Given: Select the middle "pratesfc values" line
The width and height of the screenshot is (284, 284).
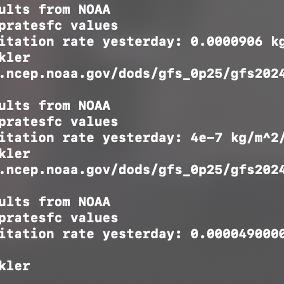Looking at the screenshot, I should click(59, 122).
